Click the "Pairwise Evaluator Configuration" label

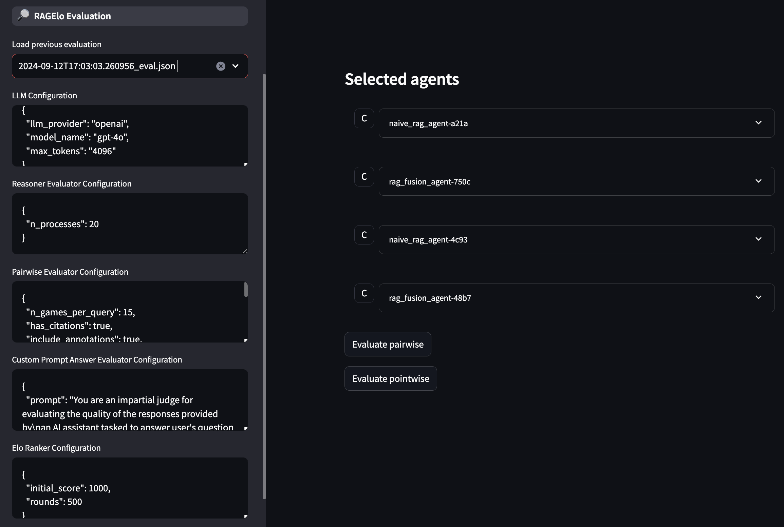click(70, 272)
